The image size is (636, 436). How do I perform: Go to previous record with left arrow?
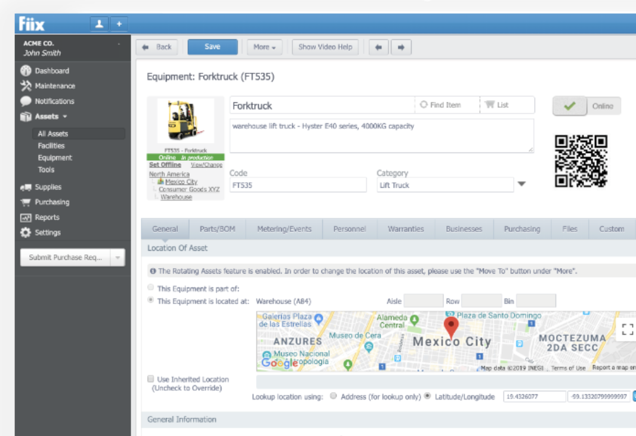coord(378,48)
